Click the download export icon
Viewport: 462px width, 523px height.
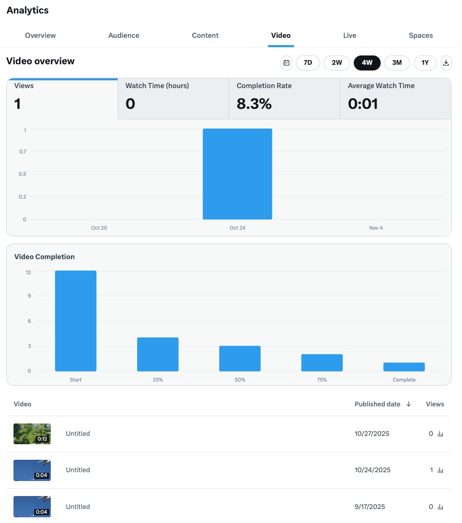point(446,63)
